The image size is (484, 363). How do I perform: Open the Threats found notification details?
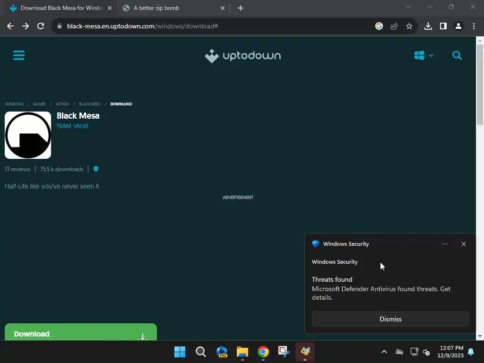381,288
